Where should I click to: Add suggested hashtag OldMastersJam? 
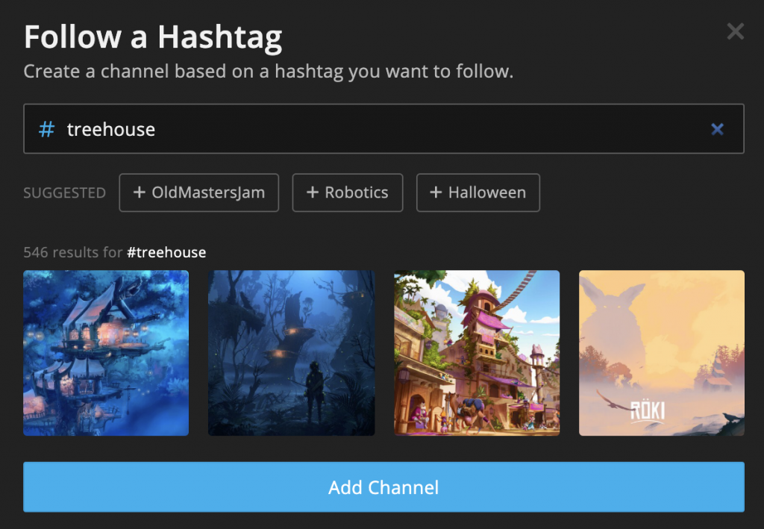pyautogui.click(x=198, y=192)
